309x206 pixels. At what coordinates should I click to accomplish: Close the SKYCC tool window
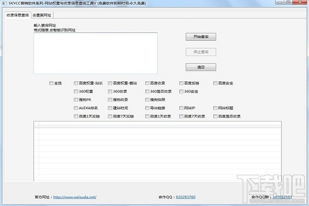(300, 2)
